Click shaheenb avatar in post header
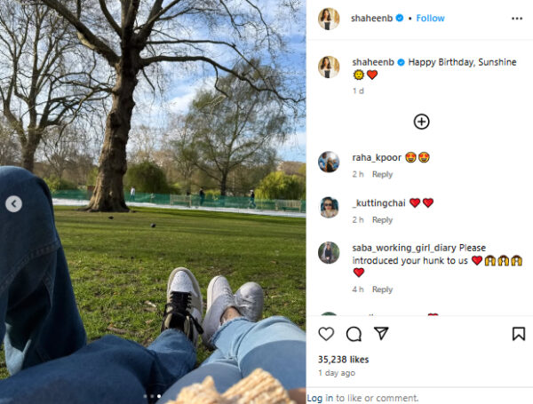 click(329, 19)
